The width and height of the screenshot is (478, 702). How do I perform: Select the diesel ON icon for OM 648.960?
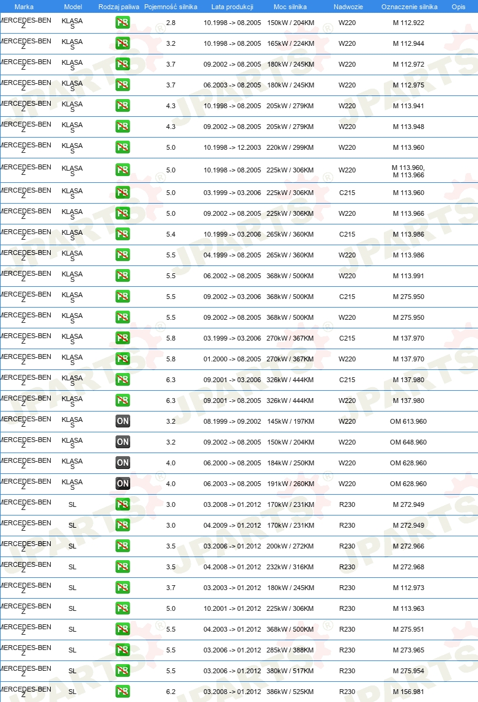(123, 442)
